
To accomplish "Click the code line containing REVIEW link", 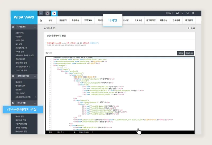I will click(104, 112).
